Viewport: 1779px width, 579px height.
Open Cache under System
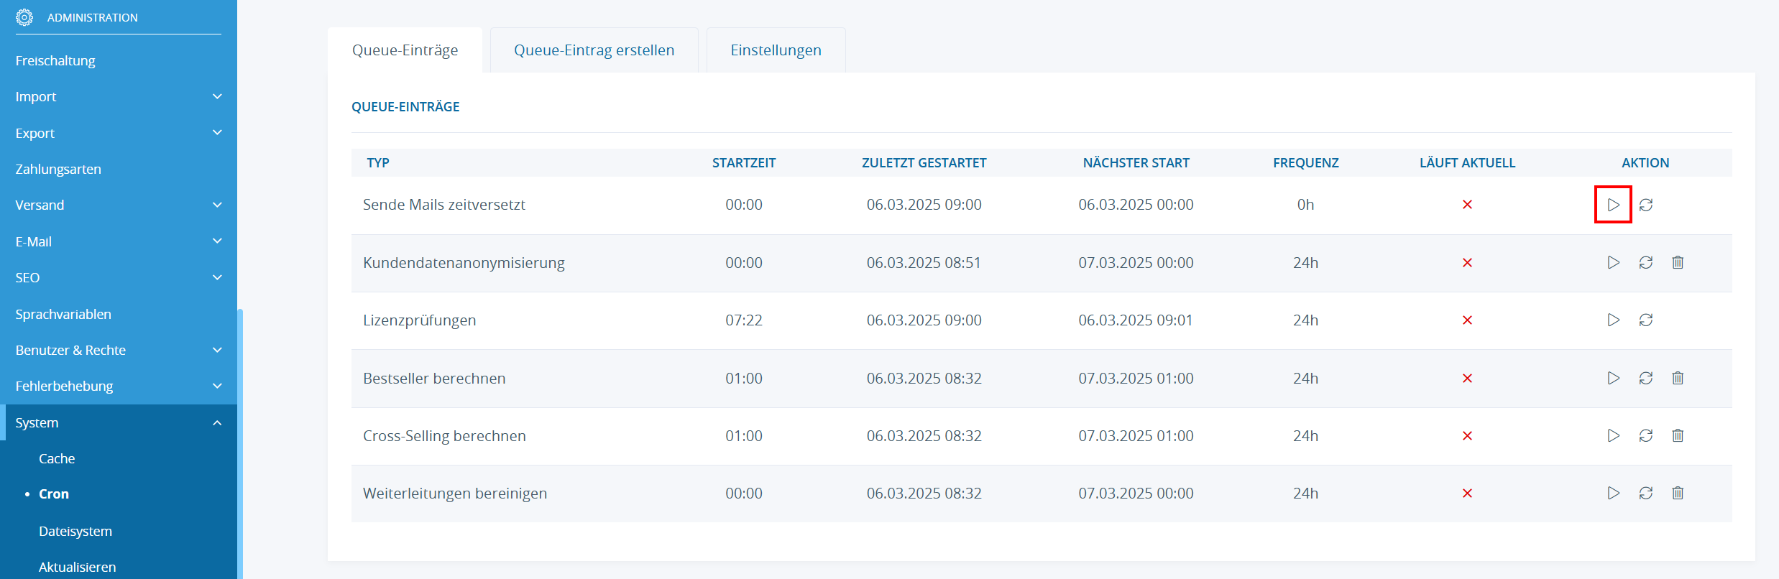pos(57,458)
